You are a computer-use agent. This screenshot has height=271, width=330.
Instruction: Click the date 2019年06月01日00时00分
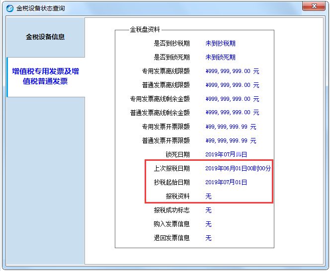(238, 168)
